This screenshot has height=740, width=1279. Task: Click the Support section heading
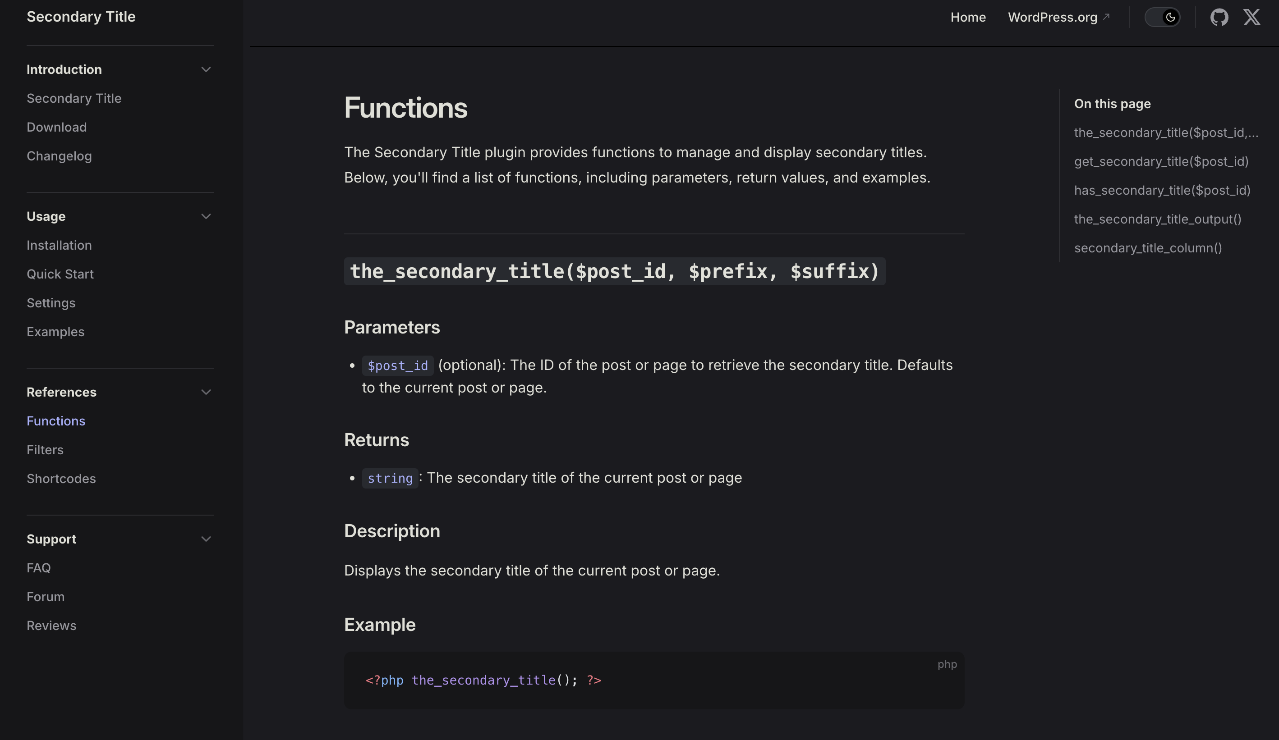tap(51, 539)
